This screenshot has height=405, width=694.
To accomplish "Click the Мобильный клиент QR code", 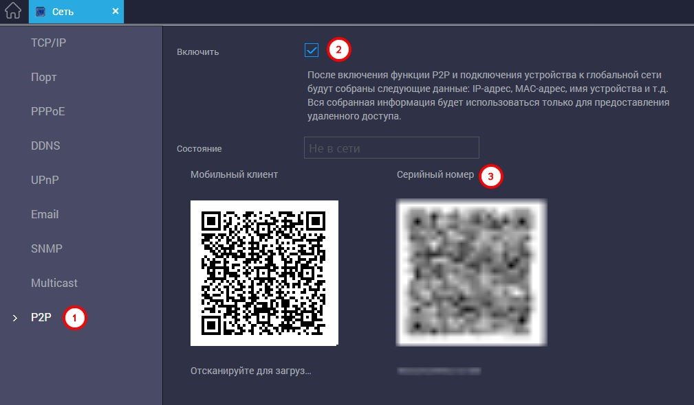I will [264, 273].
